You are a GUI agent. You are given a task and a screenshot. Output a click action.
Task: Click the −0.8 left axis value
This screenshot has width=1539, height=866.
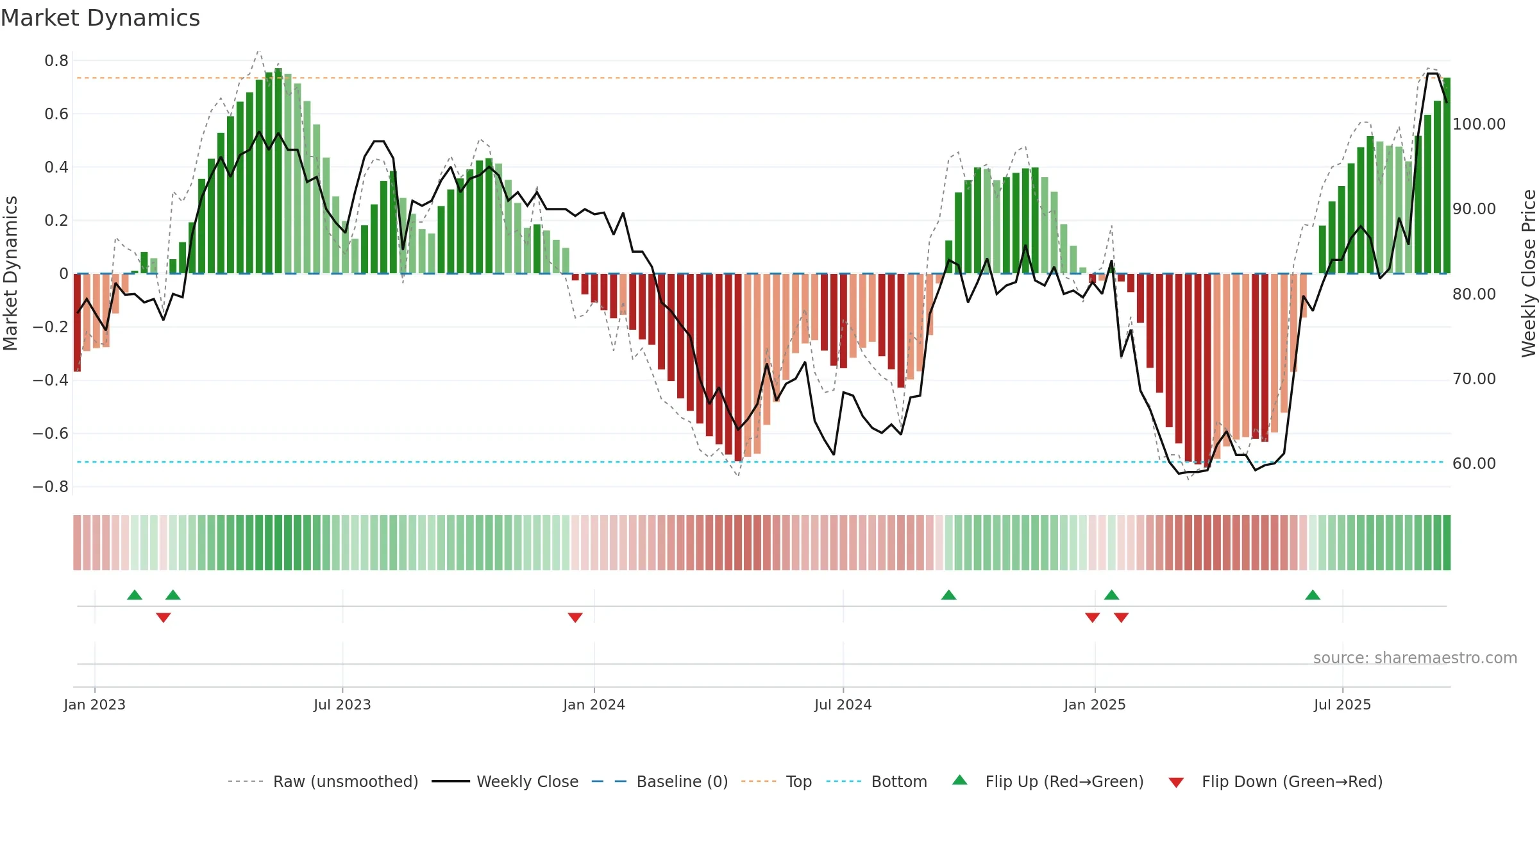[x=51, y=486]
